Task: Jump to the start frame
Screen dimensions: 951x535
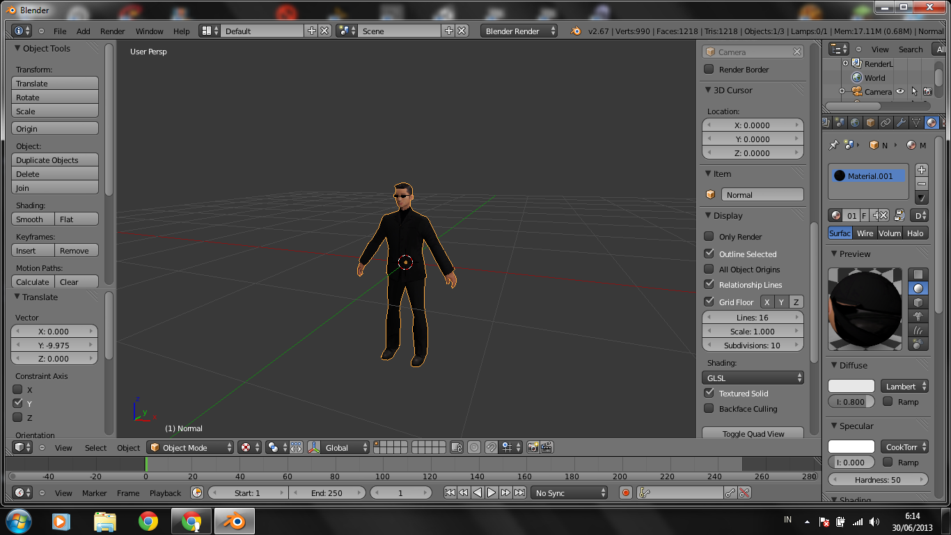Action: pos(450,493)
